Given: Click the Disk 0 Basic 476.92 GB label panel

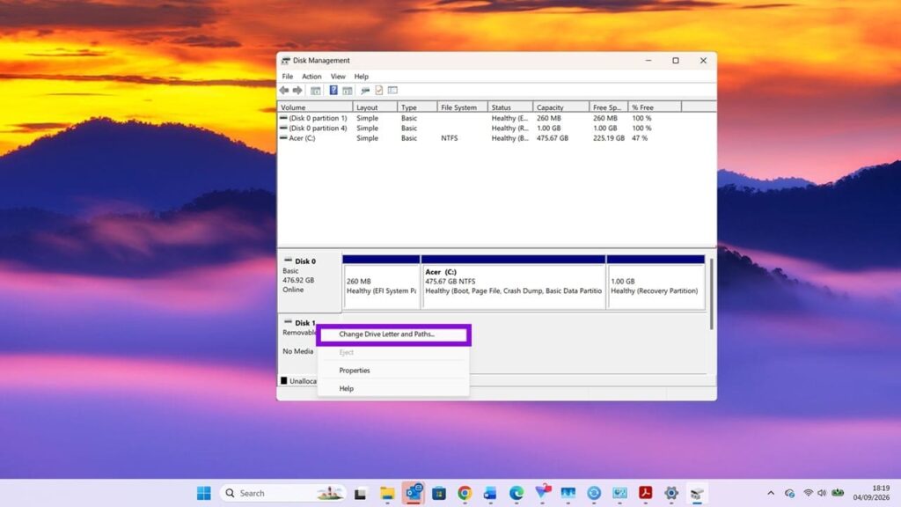Looking at the screenshot, I should click(x=309, y=281).
